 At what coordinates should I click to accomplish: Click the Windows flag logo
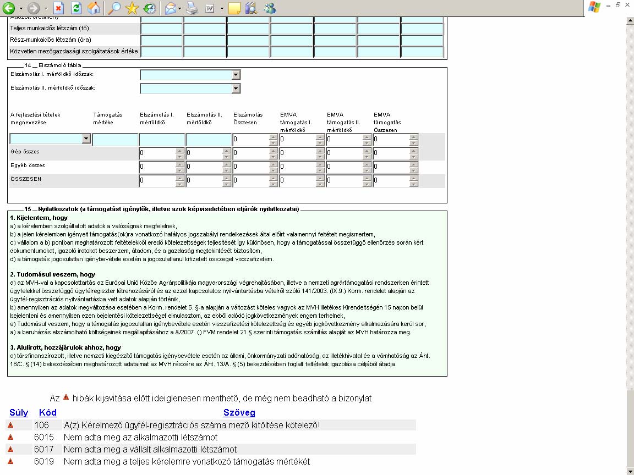(x=594, y=7)
